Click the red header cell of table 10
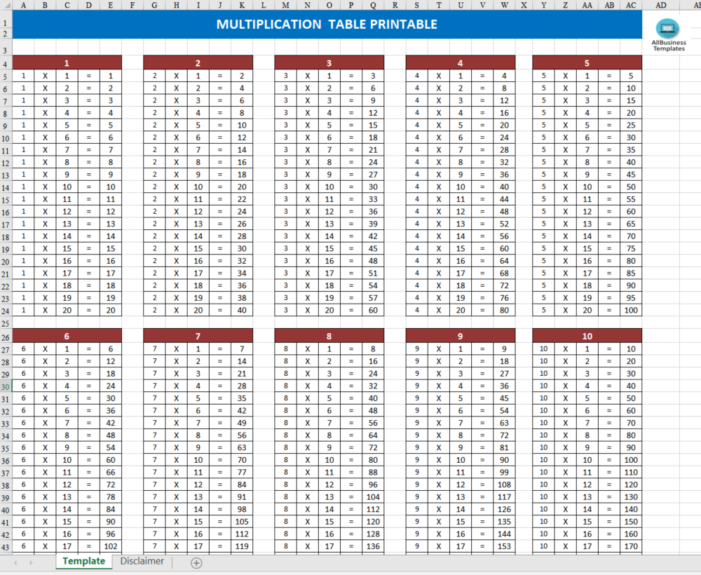The width and height of the screenshot is (701, 575). pyautogui.click(x=587, y=335)
